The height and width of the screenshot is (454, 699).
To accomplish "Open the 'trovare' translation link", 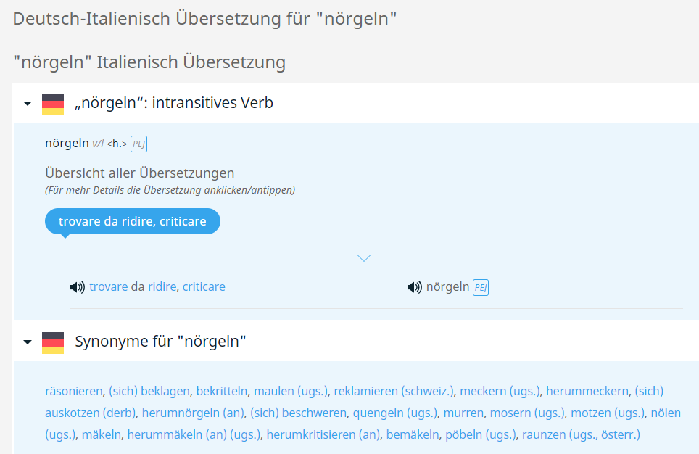I will (108, 287).
